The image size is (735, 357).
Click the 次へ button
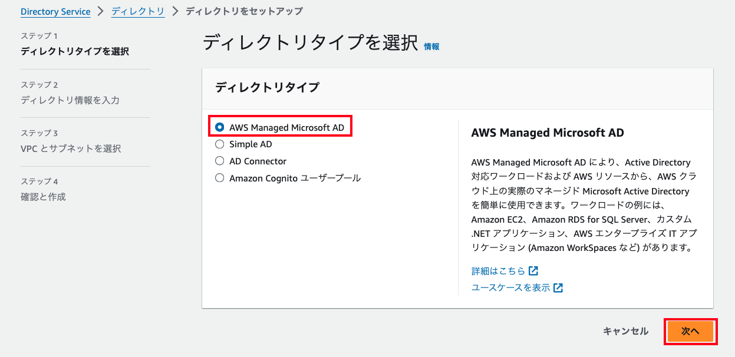pos(690,332)
